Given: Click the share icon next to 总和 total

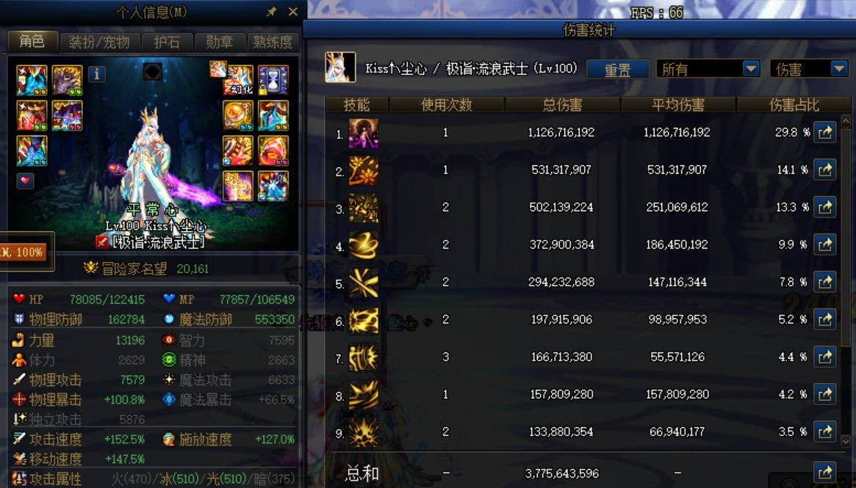Looking at the screenshot, I should tap(825, 473).
